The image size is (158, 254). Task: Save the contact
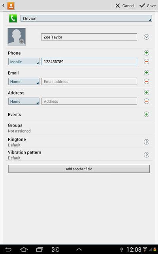148,6
